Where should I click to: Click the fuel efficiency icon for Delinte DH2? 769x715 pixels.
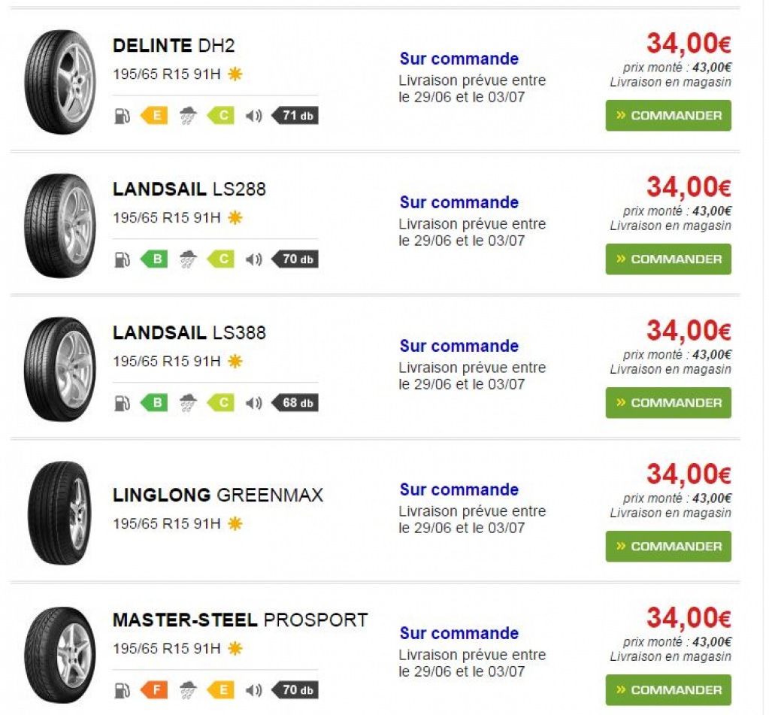120,116
